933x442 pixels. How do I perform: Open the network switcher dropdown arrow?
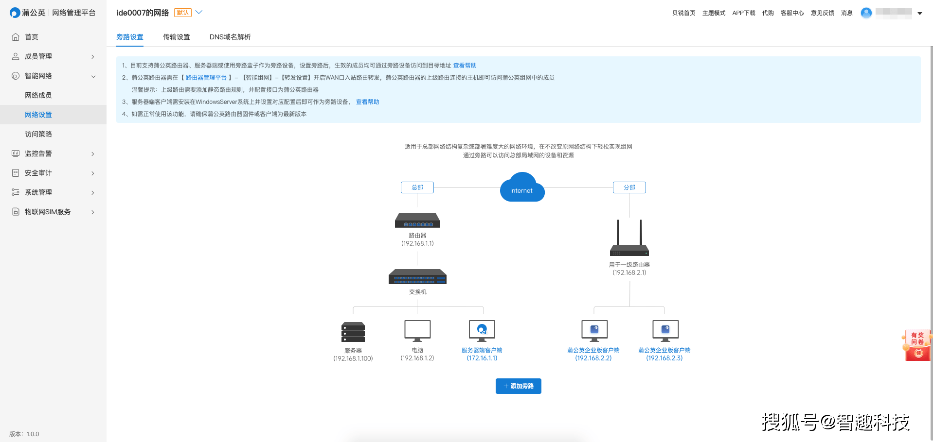(x=199, y=13)
